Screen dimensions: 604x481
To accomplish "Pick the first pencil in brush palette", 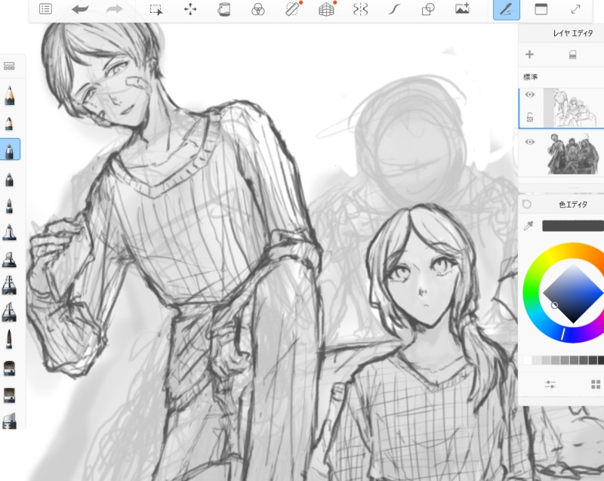I will point(9,95).
